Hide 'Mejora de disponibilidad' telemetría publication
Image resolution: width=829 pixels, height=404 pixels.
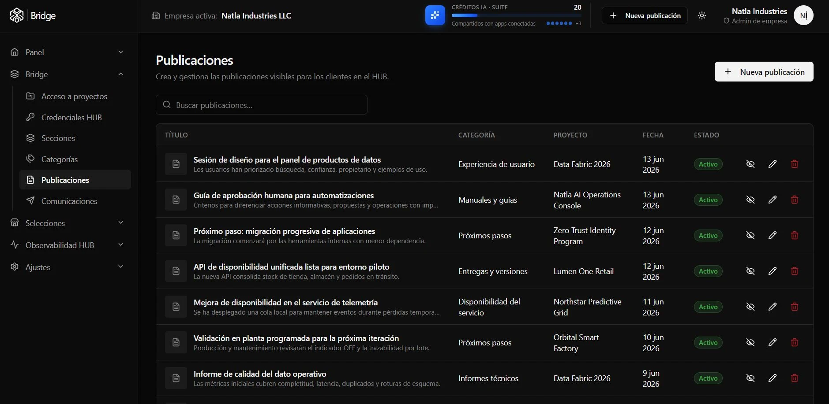tap(750, 307)
